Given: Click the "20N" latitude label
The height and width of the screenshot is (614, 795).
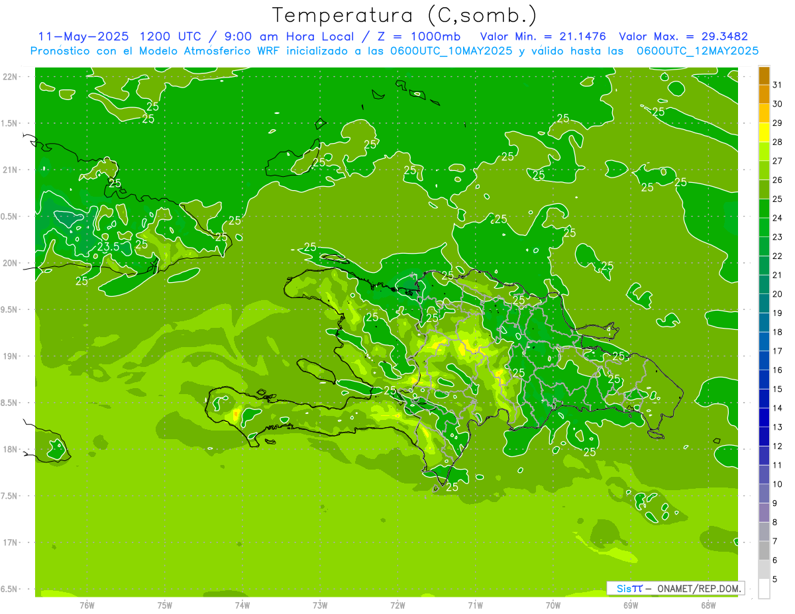Looking at the screenshot, I should (10, 263).
